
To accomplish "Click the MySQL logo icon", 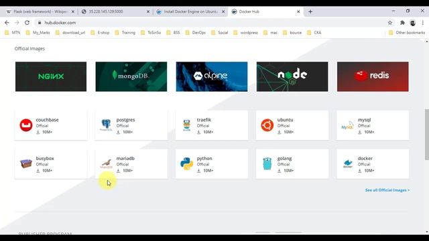I will [x=347, y=126].
